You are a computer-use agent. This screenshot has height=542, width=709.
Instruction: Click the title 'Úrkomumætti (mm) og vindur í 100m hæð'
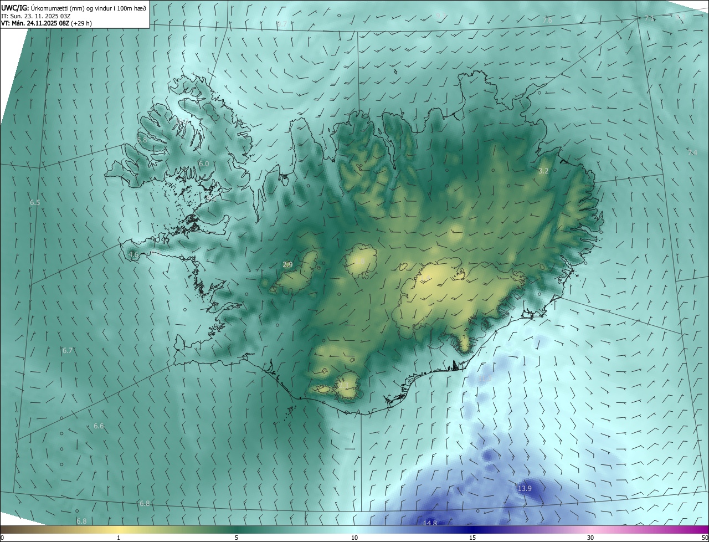coord(89,8)
